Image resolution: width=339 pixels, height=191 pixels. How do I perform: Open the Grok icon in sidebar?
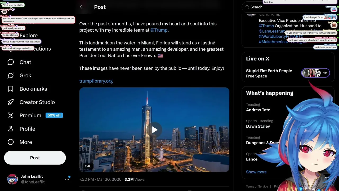pyautogui.click(x=11, y=75)
